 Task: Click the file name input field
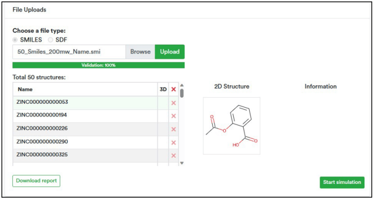click(x=69, y=52)
